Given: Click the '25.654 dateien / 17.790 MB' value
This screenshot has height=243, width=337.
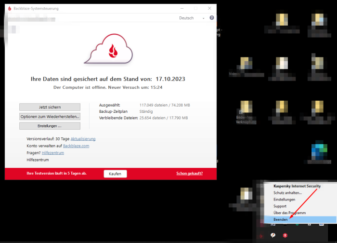Looking at the screenshot, I should tap(164, 118).
